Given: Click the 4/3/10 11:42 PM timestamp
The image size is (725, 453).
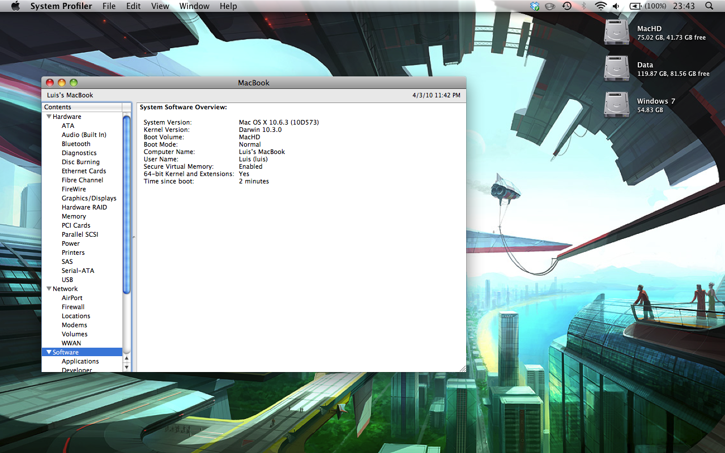Looking at the screenshot, I should pyautogui.click(x=436, y=95).
